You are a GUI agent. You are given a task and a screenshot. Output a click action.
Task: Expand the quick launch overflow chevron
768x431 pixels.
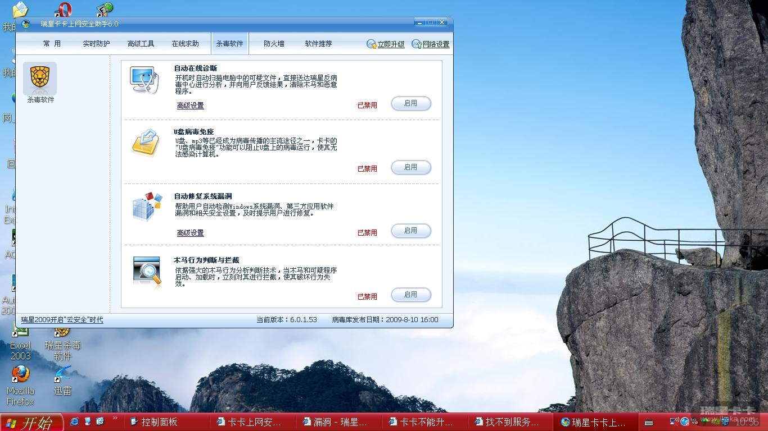pos(115,419)
